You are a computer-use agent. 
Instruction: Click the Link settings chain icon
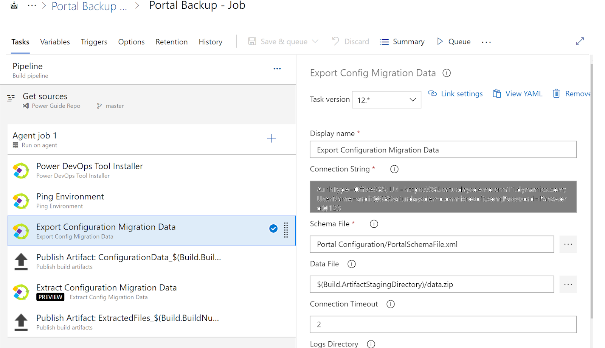pos(432,93)
